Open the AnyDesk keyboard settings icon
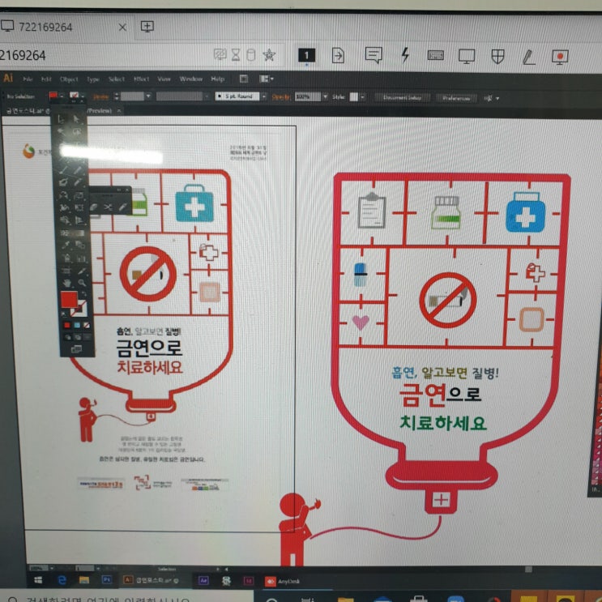 [435, 56]
